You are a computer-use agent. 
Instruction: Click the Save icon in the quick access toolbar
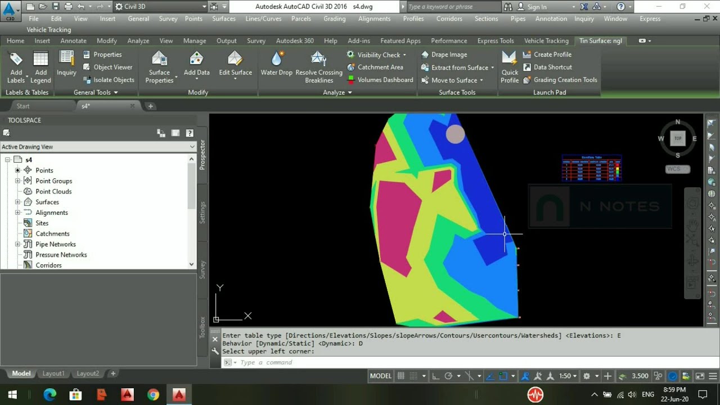click(56, 7)
